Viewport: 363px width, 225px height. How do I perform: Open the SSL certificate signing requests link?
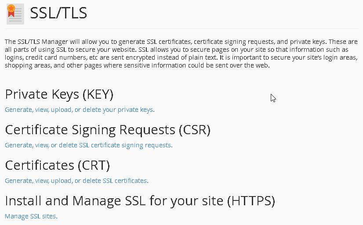point(89,145)
